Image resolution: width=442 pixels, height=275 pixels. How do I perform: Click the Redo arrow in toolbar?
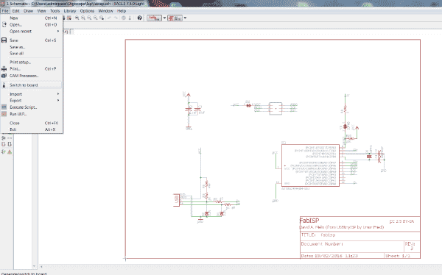pyautogui.click(x=116, y=18)
